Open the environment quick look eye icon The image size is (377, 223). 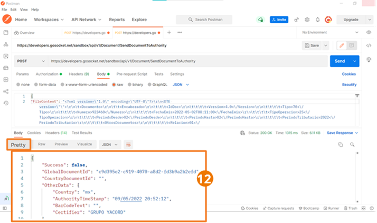coord(369,32)
